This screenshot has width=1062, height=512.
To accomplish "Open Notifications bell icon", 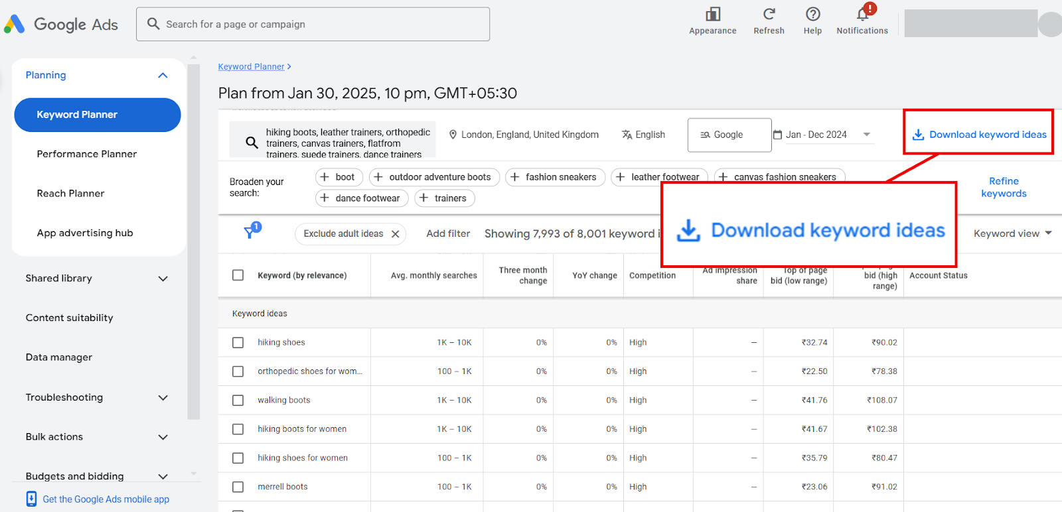I will 863,13.
